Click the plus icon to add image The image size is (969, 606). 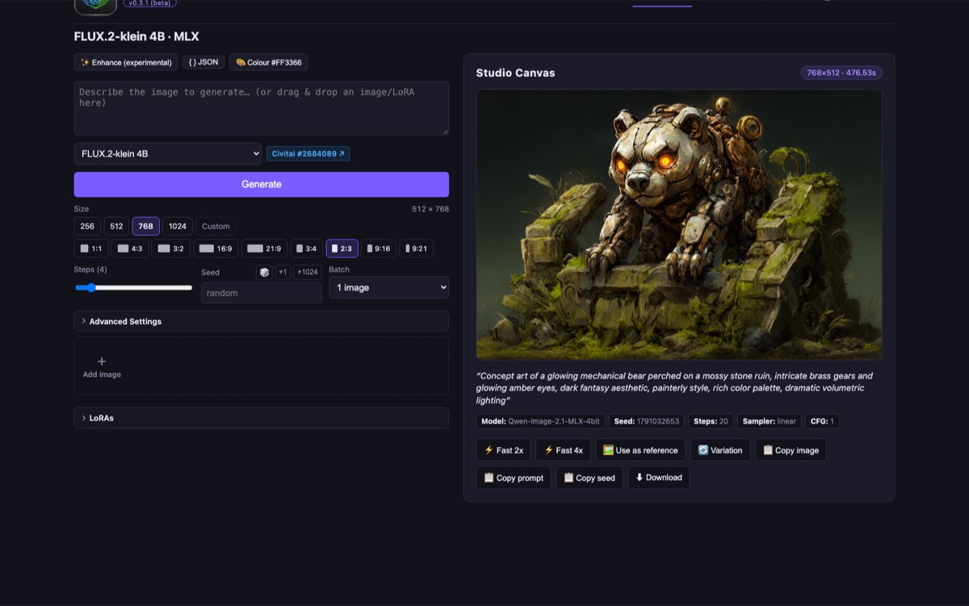click(x=102, y=362)
